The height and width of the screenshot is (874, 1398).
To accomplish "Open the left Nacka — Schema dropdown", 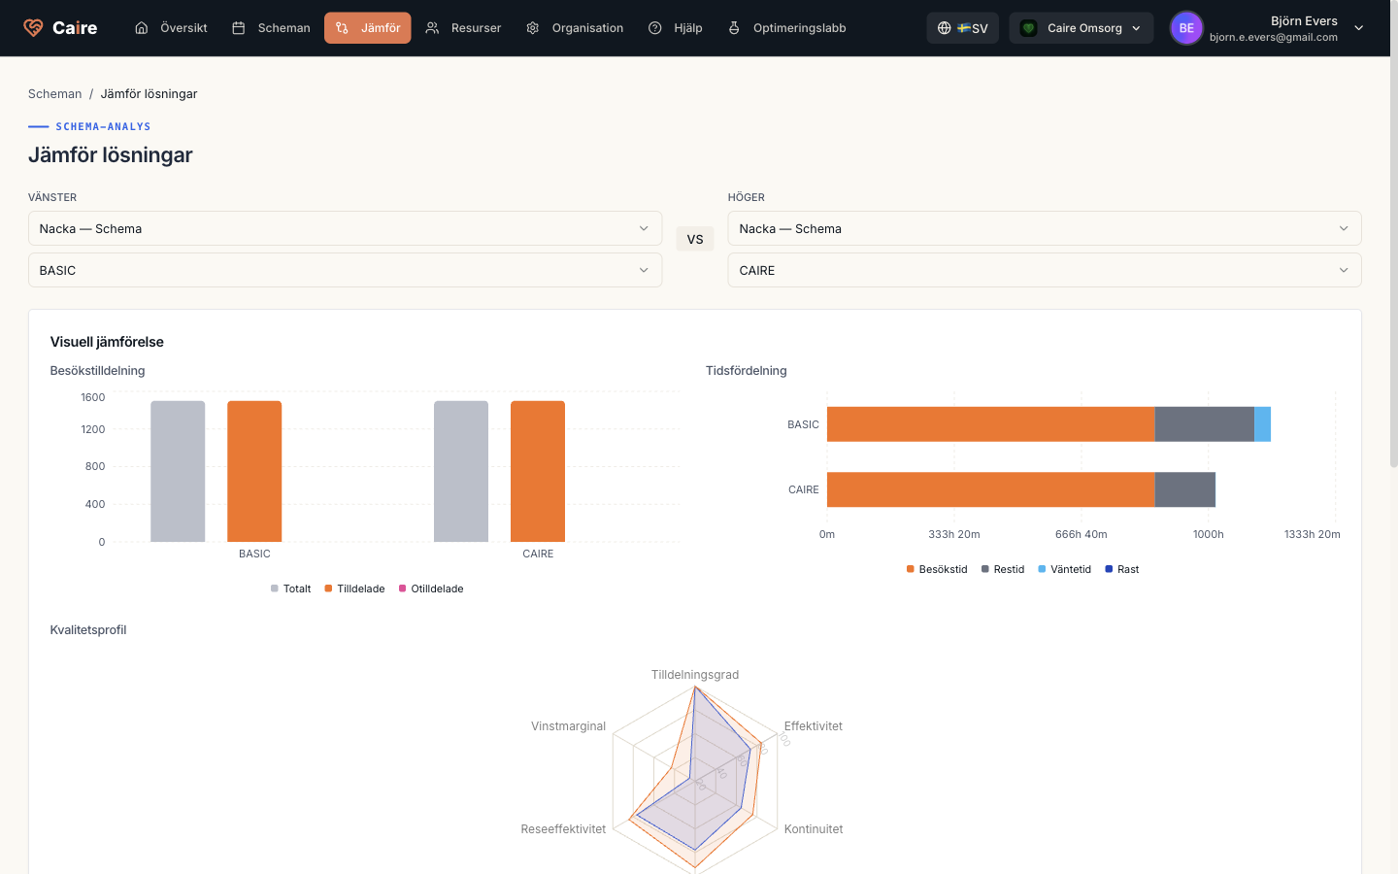I will (x=345, y=228).
